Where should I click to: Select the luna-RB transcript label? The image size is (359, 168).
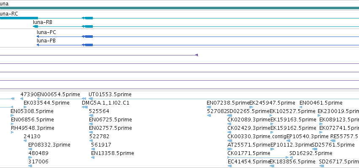coord(43,22)
